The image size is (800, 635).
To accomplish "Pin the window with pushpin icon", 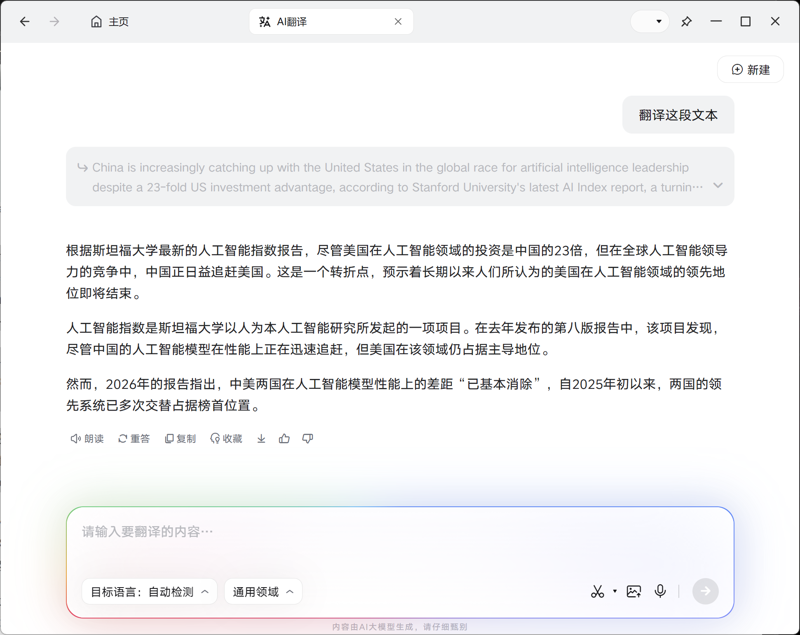I will (x=686, y=21).
